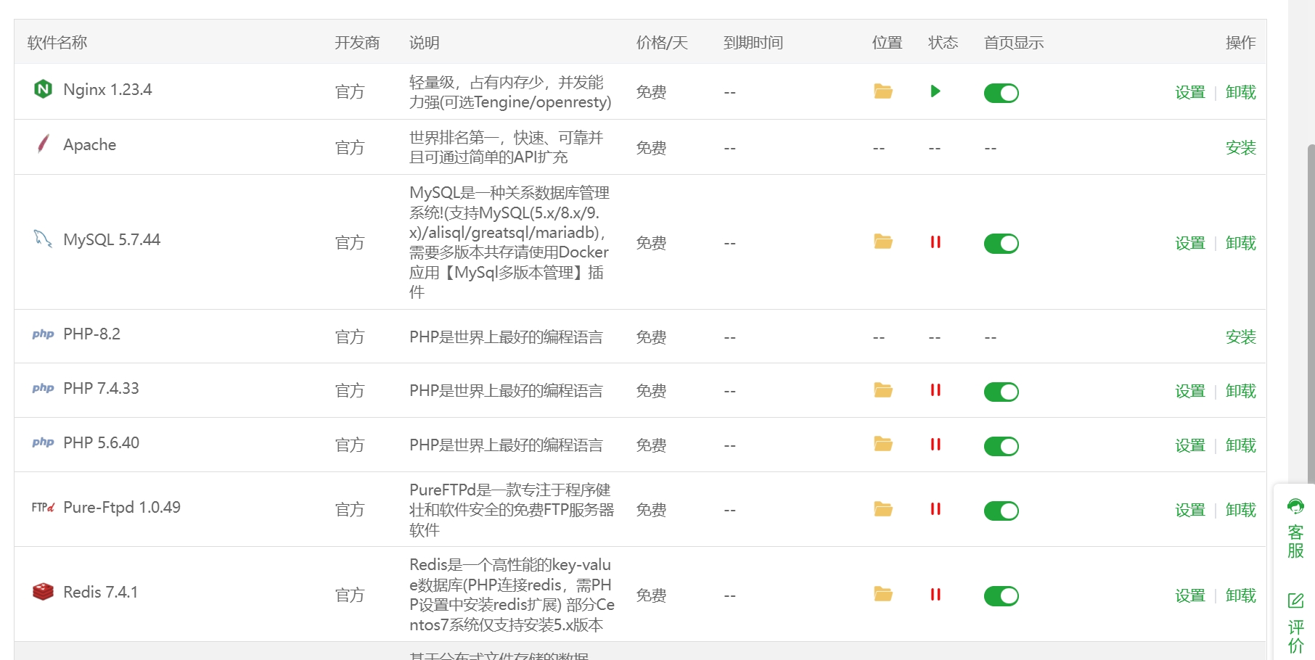1315x660 pixels.
Task: Open PHP 7.4.33 folder location
Action: click(883, 390)
